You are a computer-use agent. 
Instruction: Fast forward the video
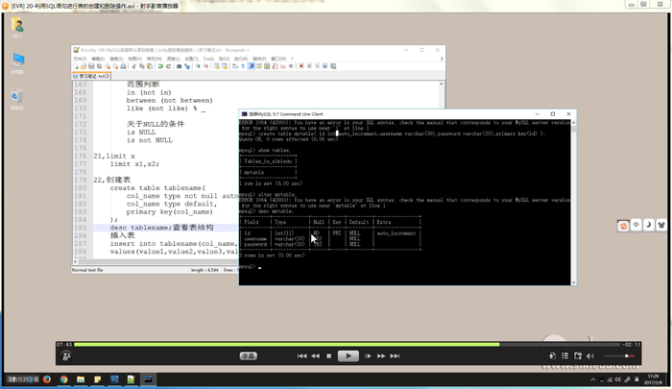tap(381, 356)
